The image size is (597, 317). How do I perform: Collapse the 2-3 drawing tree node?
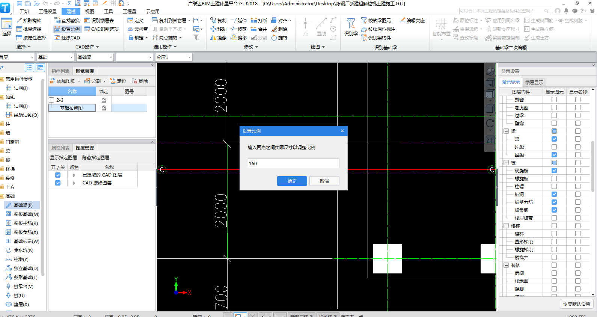click(x=52, y=100)
